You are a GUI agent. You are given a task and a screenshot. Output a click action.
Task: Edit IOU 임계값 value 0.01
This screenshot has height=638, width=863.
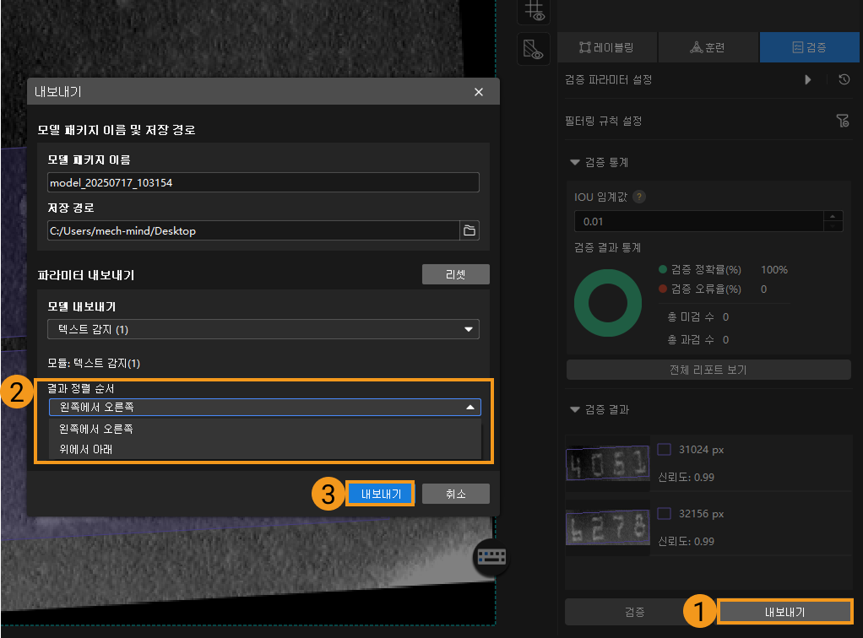pyautogui.click(x=698, y=222)
